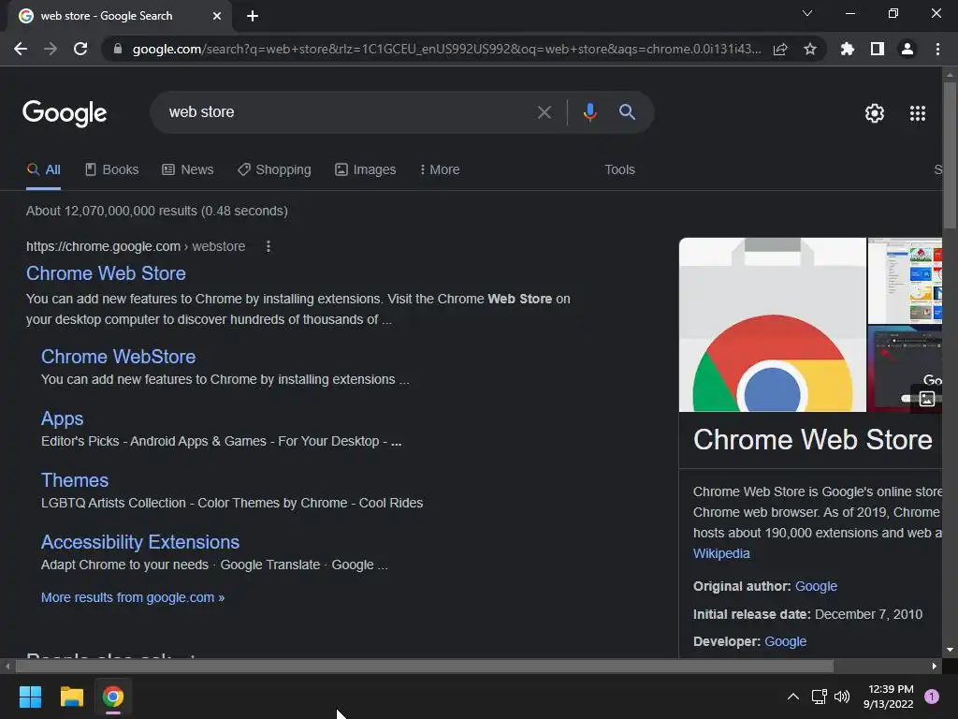
Task: Open the Extensions puzzle menu
Action: 848,49
